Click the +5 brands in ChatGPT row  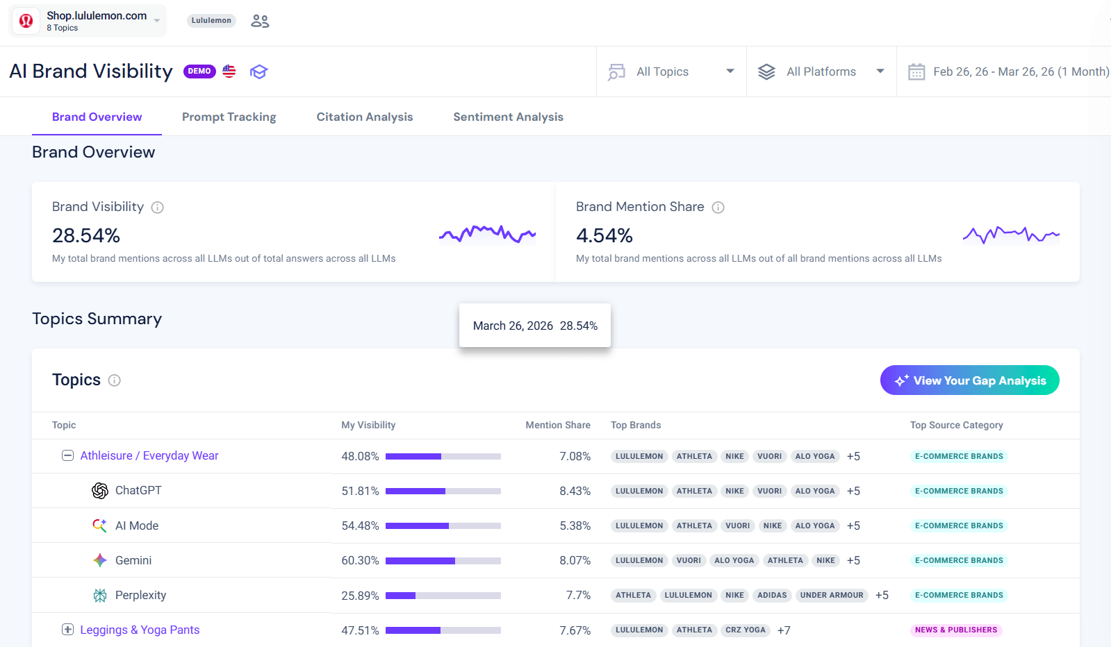click(x=853, y=491)
